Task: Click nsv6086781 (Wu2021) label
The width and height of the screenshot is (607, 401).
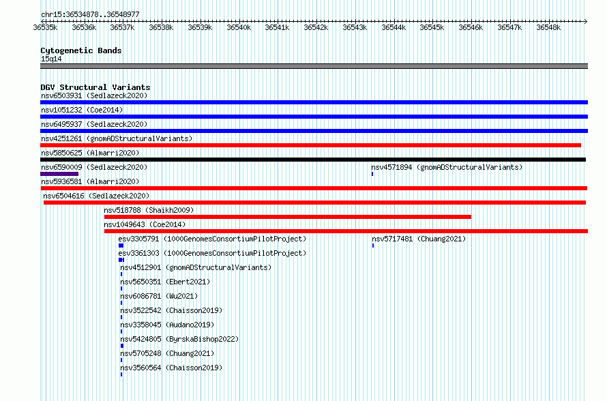Action: click(x=159, y=296)
